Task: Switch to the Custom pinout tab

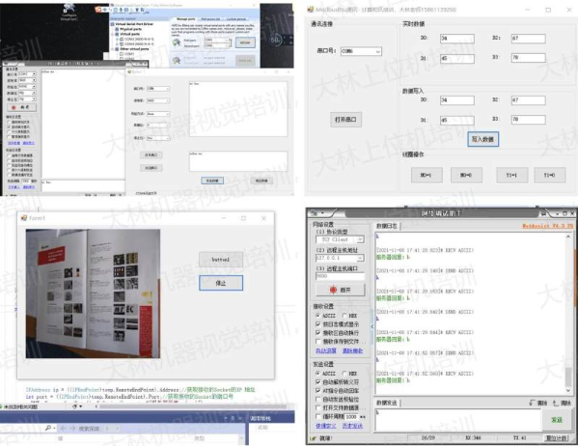Action: (x=235, y=18)
